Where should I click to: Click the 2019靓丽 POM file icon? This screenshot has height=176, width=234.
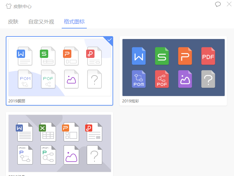25,79
